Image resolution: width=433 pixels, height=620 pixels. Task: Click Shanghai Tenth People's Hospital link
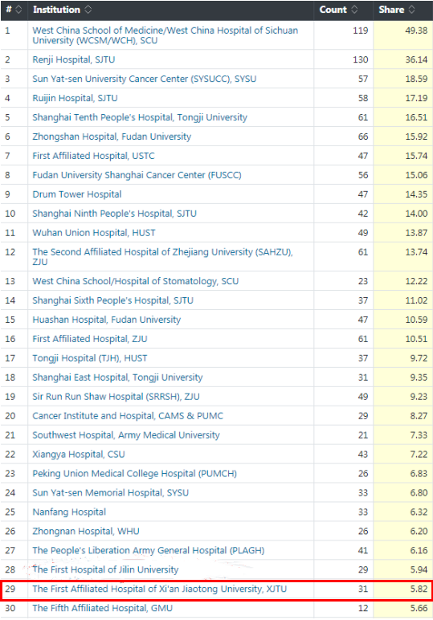(x=140, y=117)
